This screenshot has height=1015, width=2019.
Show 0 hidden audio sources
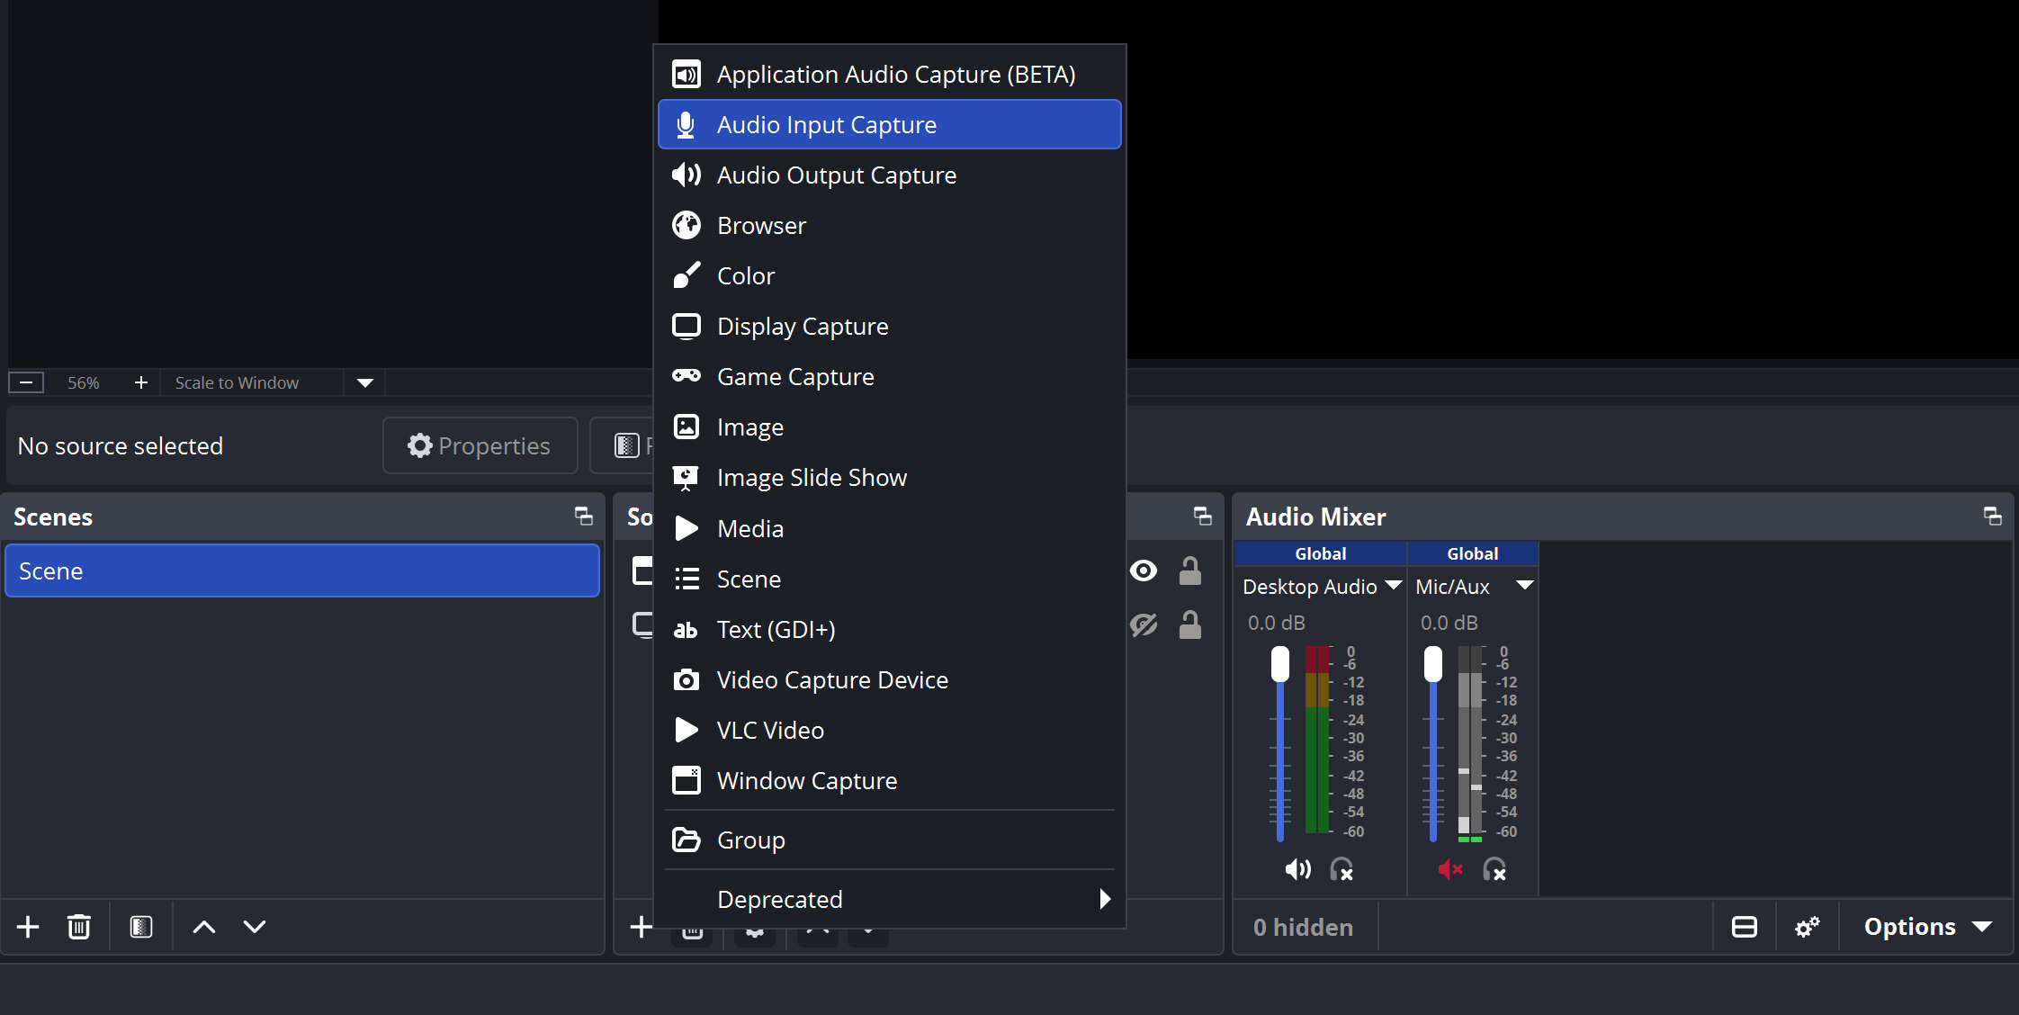pos(1303,927)
